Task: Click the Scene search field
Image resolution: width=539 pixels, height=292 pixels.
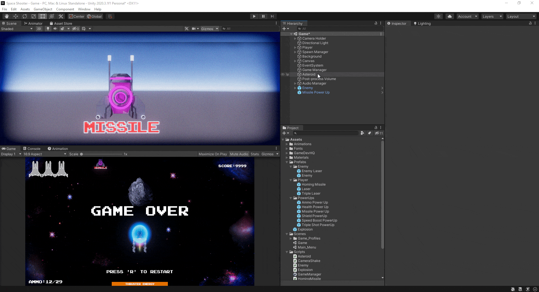Action: click(x=250, y=29)
